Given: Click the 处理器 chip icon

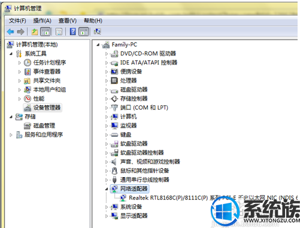Looking at the screenshot, I should pos(114,81).
